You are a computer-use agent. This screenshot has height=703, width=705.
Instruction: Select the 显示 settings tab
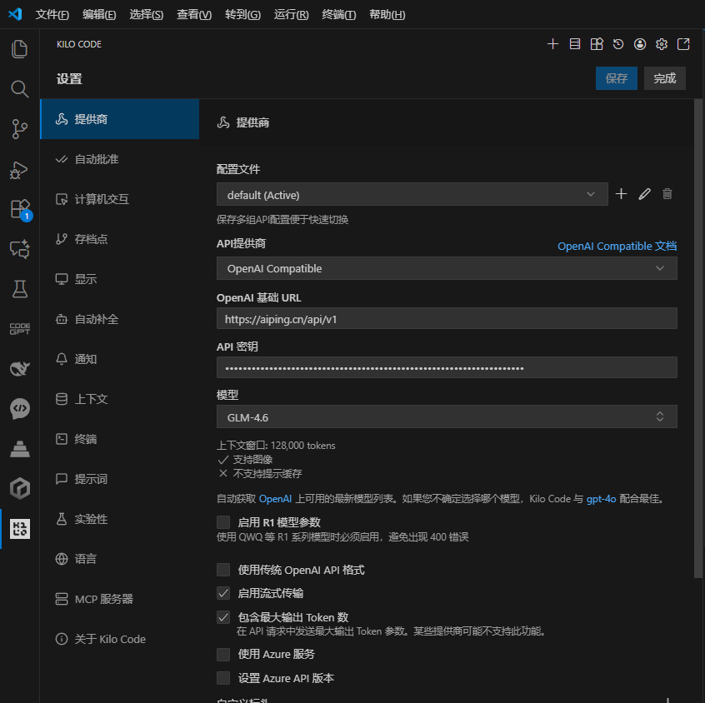(120, 279)
